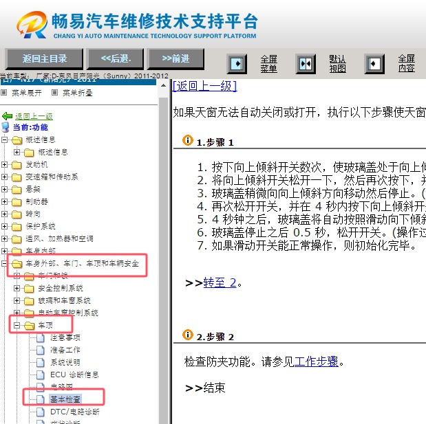Click the document icon for ECU 诊断信息
The image size is (426, 424).
point(41,375)
